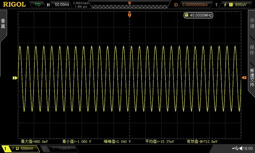Image resolution: width=255 pixels, height=153 pixels.
Task: Click the waveform memory overview bar
Action: click(130, 6)
